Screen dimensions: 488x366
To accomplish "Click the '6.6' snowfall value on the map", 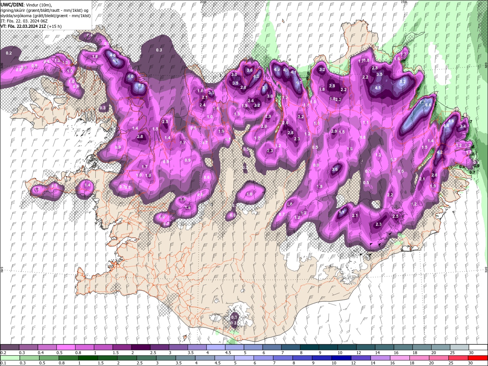I will coord(428,105).
